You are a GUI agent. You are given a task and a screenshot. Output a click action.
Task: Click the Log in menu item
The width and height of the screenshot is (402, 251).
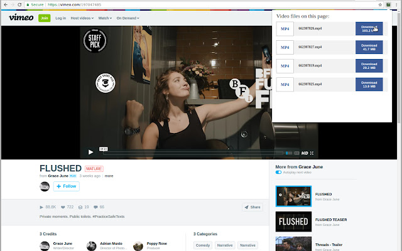click(60, 18)
